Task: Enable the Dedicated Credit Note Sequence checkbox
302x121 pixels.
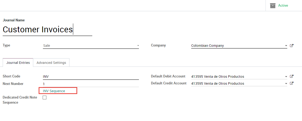Action: pos(45,97)
